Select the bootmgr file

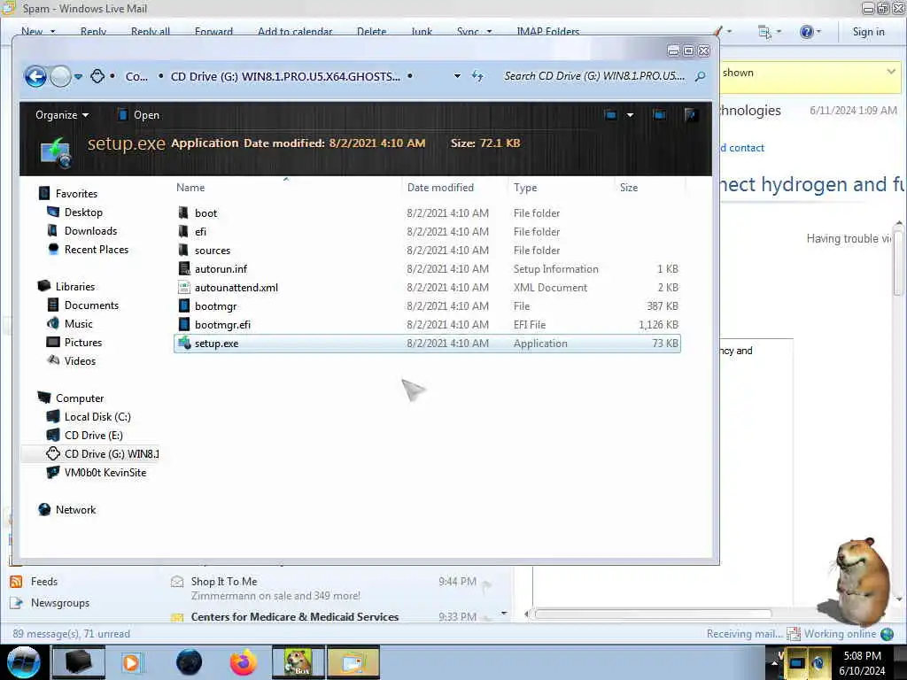tap(427, 305)
